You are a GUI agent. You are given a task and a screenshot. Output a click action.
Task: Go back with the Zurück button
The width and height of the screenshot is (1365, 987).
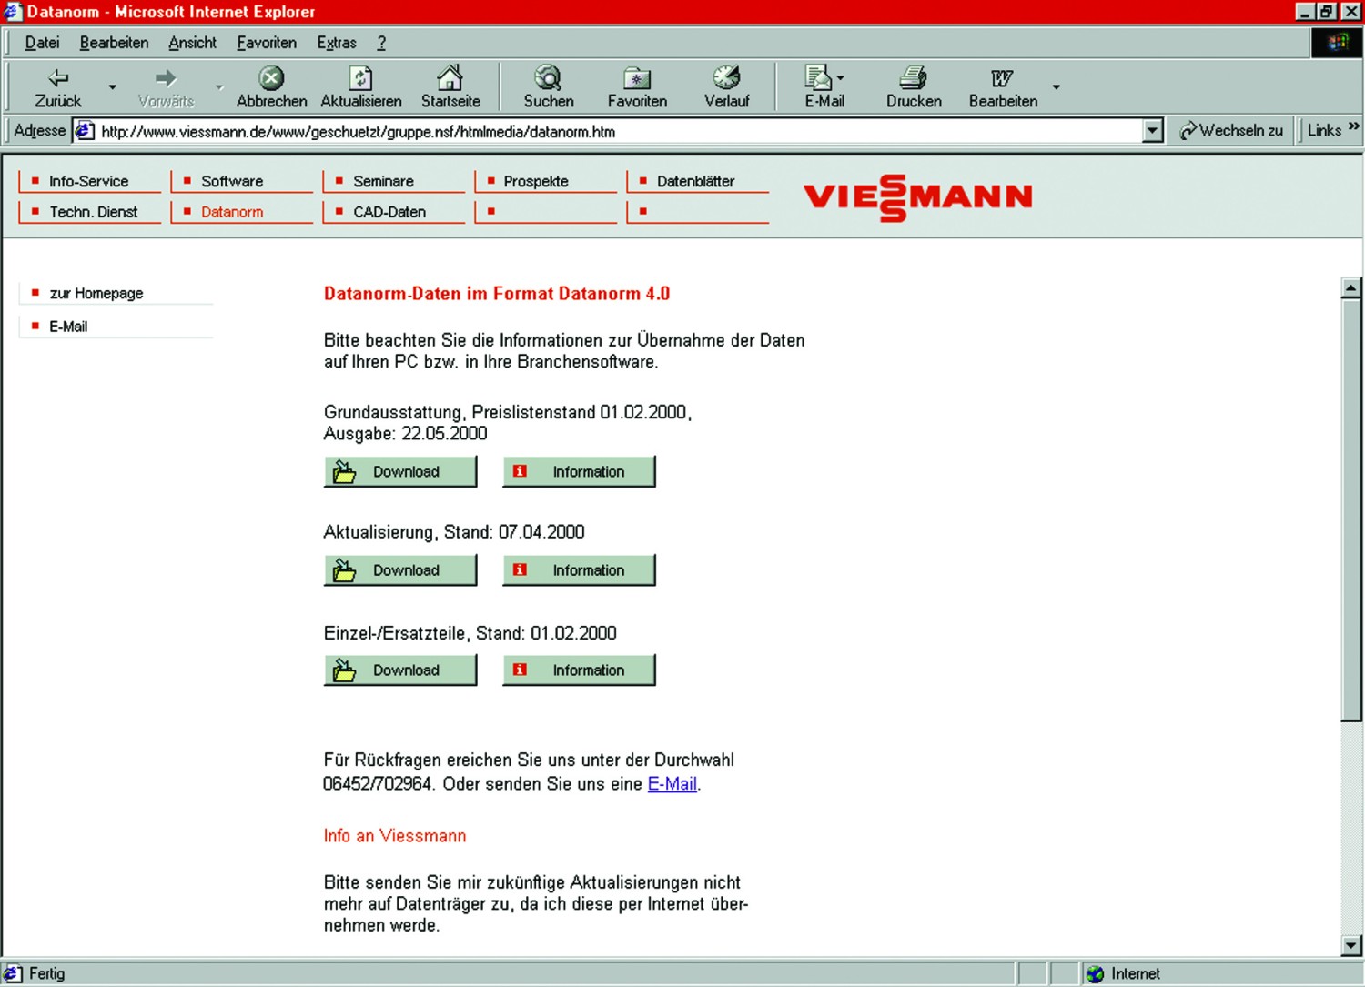pos(58,87)
